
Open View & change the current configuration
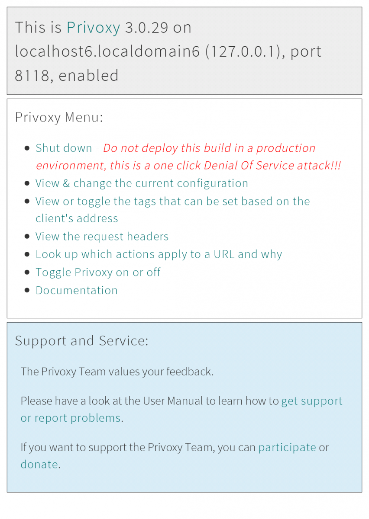point(142,183)
